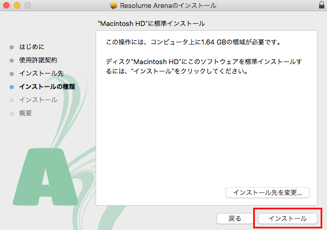
Task: Minimize the installer with yellow button
Action: pyautogui.click(x=17, y=5)
